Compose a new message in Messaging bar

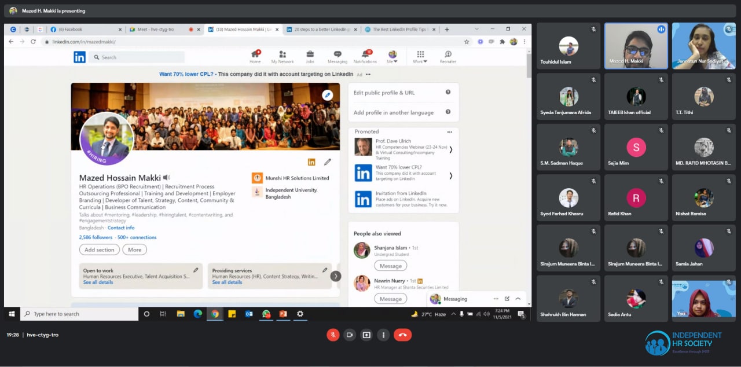click(507, 299)
